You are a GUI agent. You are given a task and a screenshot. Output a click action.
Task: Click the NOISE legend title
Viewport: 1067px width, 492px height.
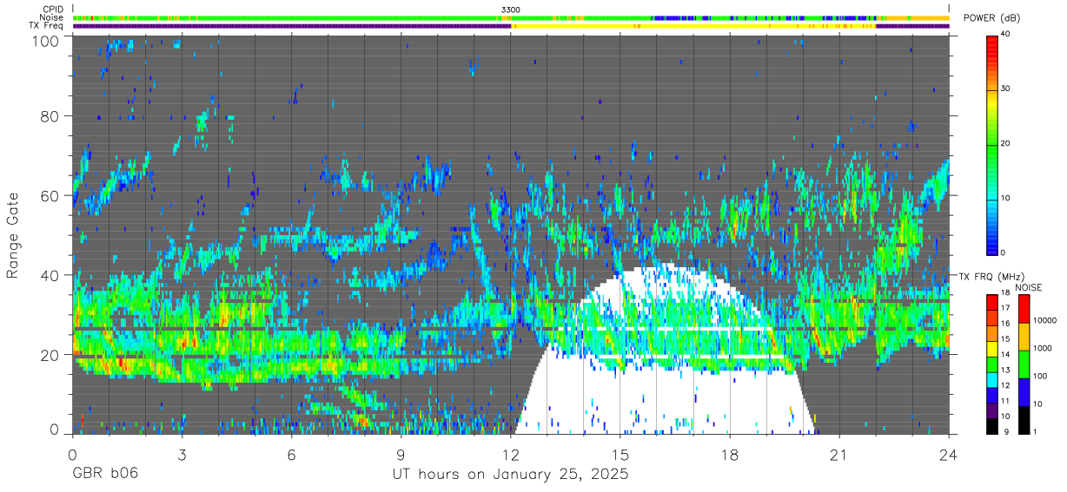[1029, 287]
